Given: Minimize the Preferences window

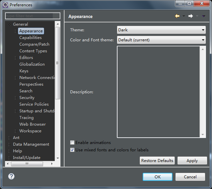Looking at the screenshot, I should (x=180, y=4).
